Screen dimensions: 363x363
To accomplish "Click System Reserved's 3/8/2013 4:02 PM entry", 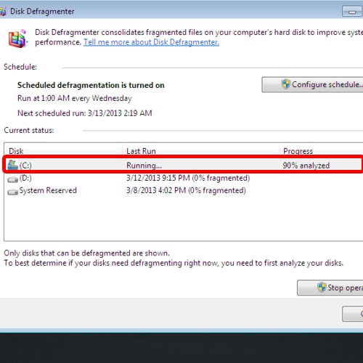I will pos(186,190).
